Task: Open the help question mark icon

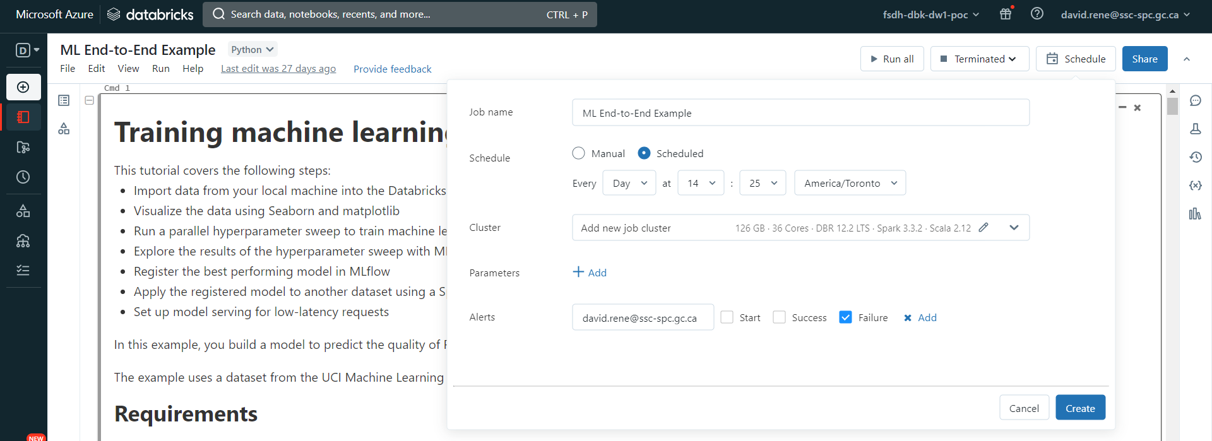Action: 1037,14
